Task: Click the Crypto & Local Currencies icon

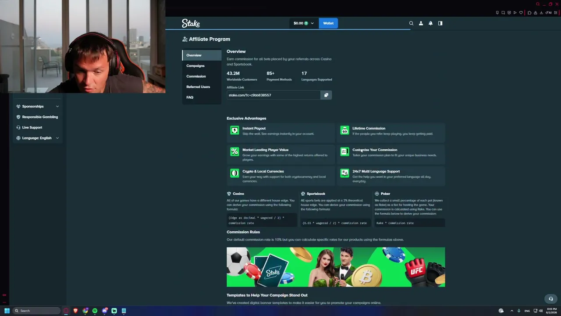Action: tap(234, 173)
